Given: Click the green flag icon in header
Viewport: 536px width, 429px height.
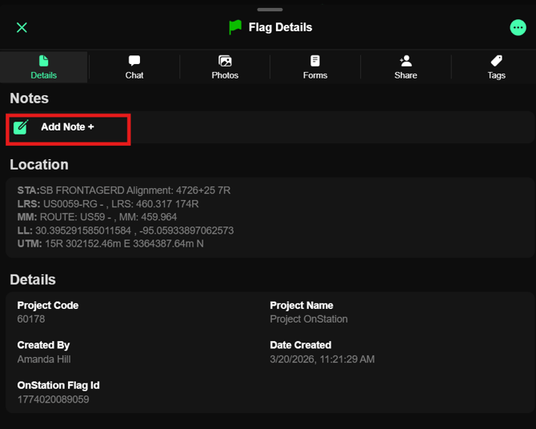Looking at the screenshot, I should pos(235,27).
